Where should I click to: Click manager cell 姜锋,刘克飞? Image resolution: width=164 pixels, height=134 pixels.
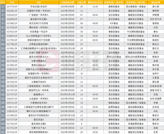tap(156, 90)
